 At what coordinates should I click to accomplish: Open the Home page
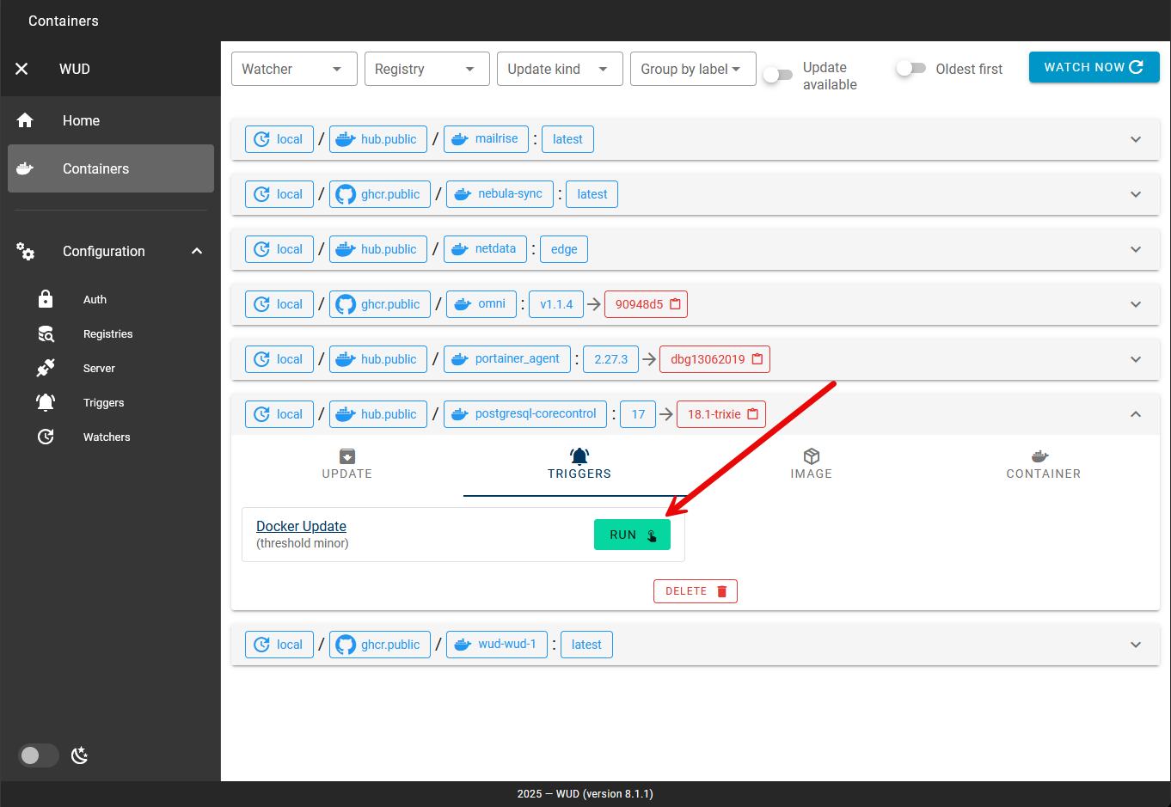[x=111, y=120]
